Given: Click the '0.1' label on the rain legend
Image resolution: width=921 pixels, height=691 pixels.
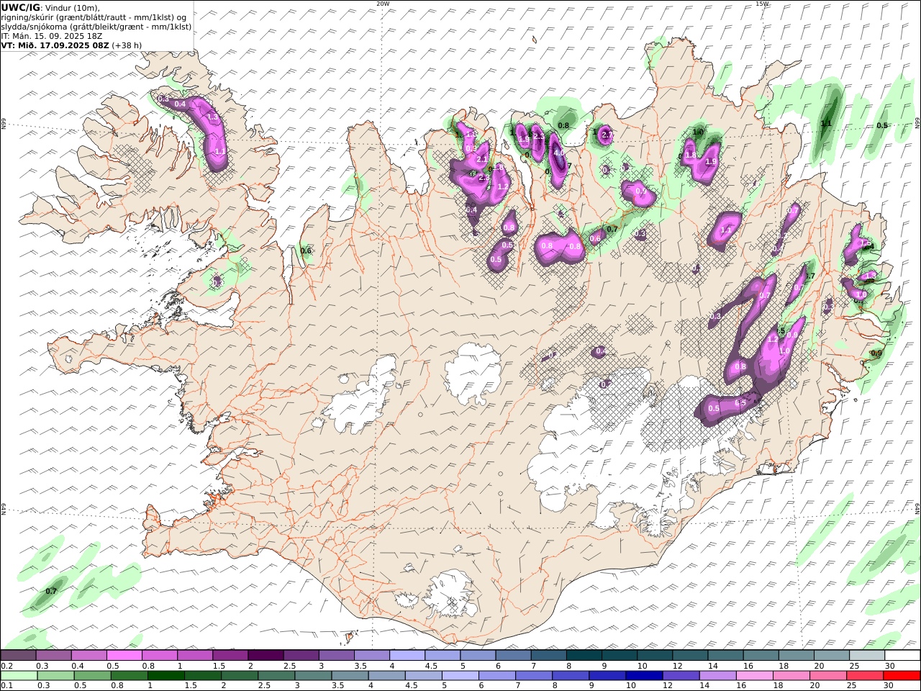Looking at the screenshot, I should point(6,686).
